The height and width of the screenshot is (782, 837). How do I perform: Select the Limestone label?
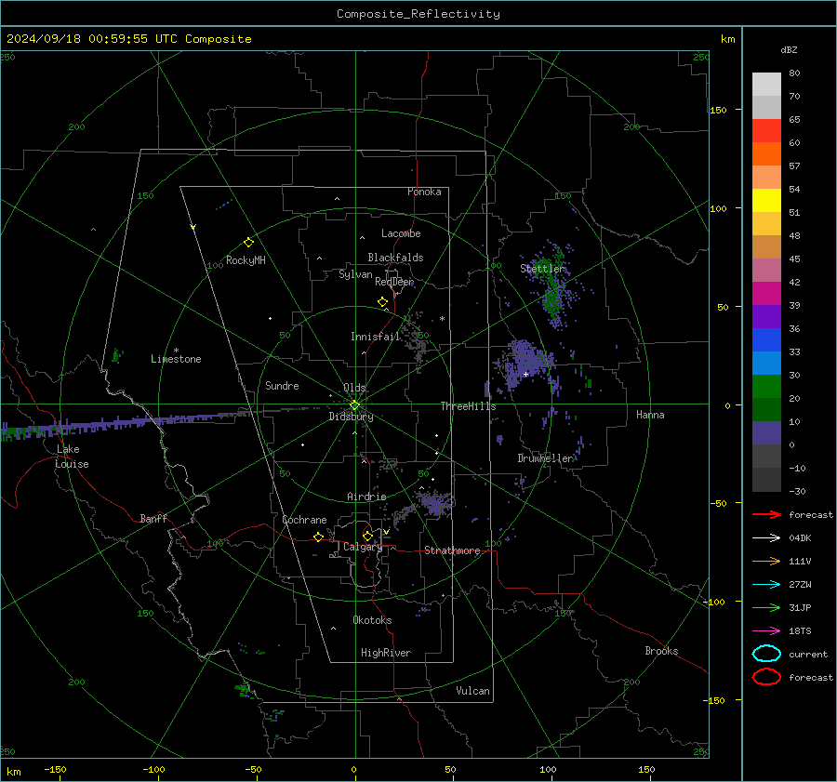176,359
